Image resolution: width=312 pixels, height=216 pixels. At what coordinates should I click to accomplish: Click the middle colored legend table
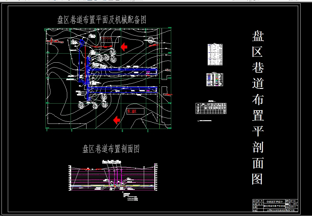tap(215, 80)
